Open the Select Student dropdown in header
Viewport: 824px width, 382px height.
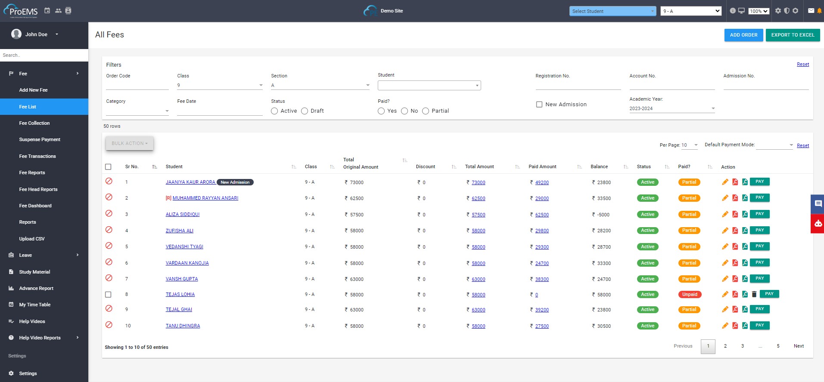(612, 11)
